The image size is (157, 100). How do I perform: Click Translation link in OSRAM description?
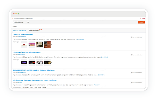(x=101, y=75)
